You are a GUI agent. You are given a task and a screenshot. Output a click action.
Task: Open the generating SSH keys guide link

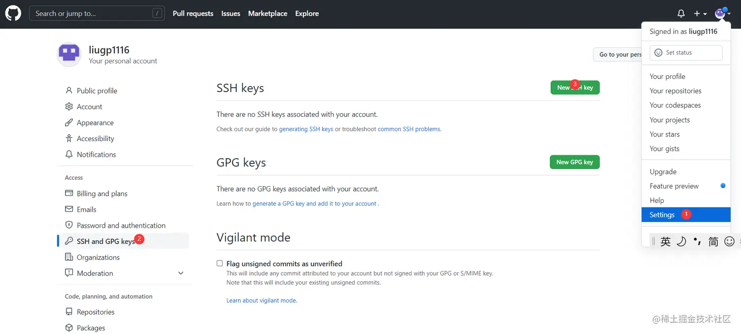(x=306, y=129)
